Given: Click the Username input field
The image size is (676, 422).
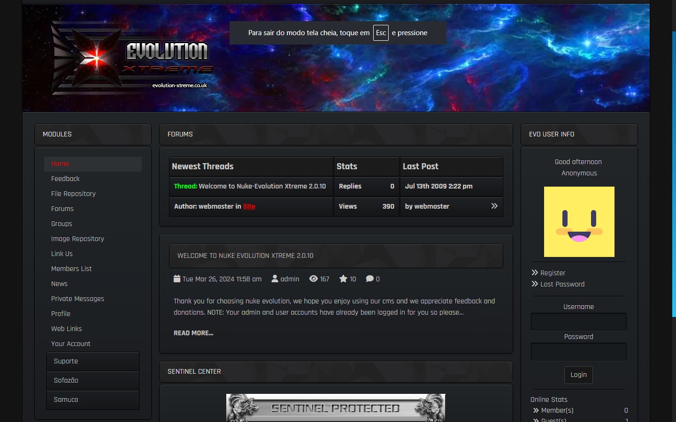Looking at the screenshot, I should 578,322.
